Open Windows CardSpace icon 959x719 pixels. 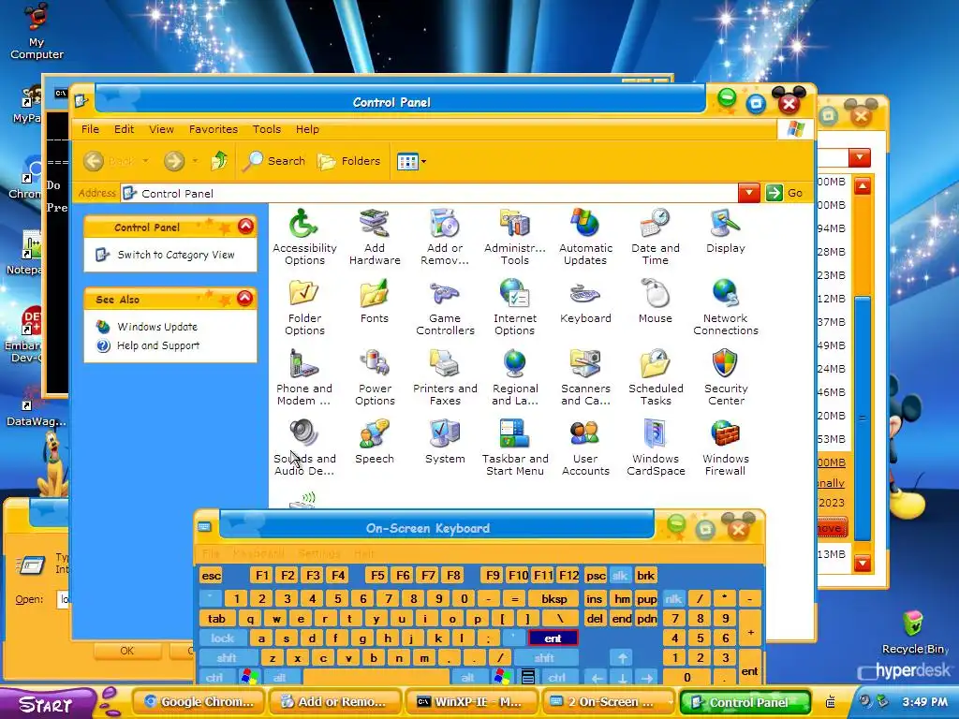click(655, 448)
